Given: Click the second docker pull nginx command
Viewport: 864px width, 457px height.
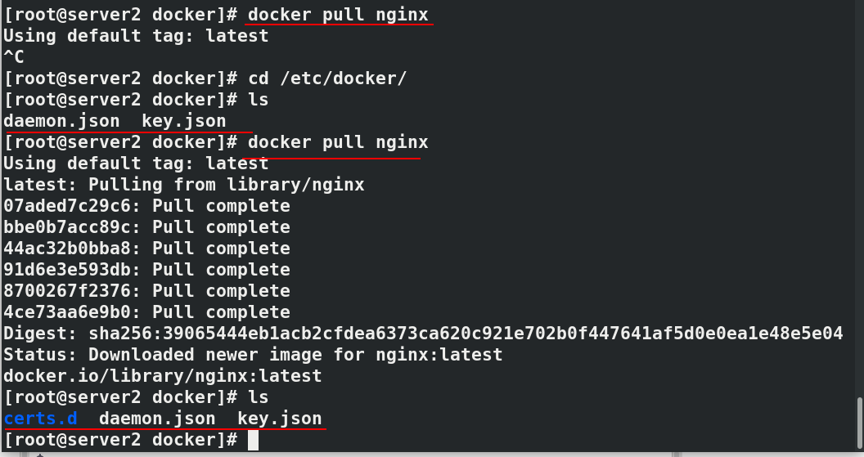Looking at the screenshot, I should point(338,142).
